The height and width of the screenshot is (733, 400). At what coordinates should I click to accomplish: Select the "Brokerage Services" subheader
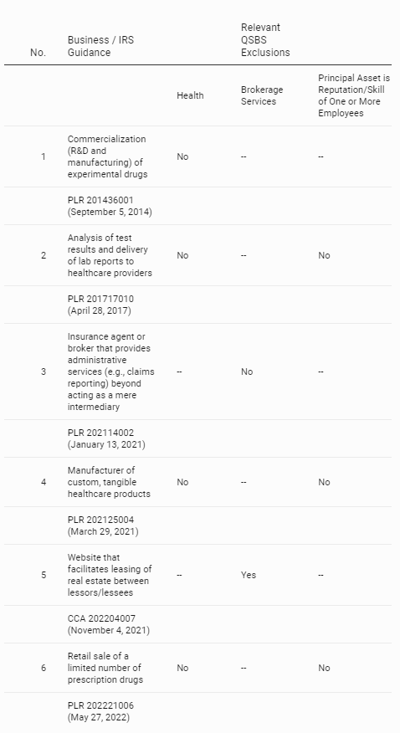[262, 95]
